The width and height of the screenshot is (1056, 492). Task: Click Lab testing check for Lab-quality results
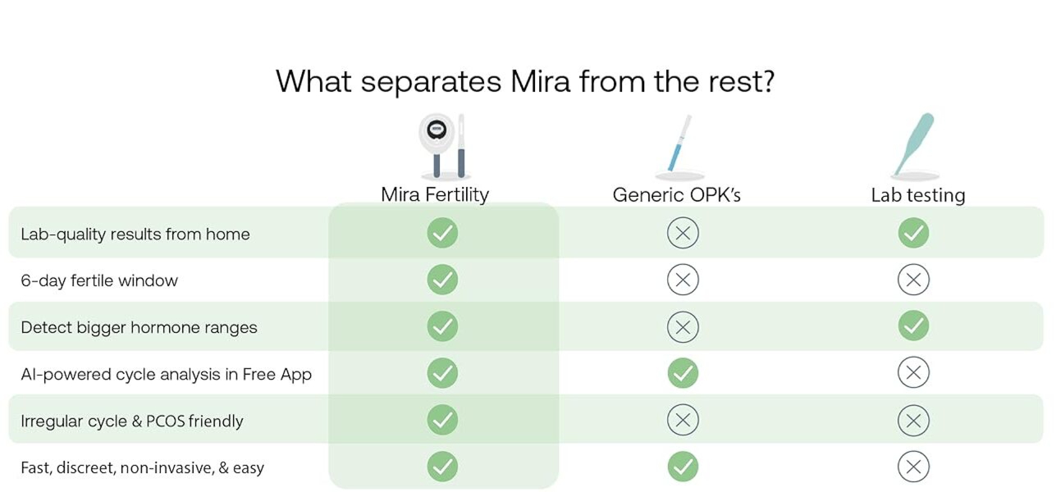[913, 234]
